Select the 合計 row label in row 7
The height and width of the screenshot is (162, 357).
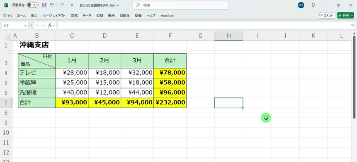pyautogui.click(x=36, y=103)
